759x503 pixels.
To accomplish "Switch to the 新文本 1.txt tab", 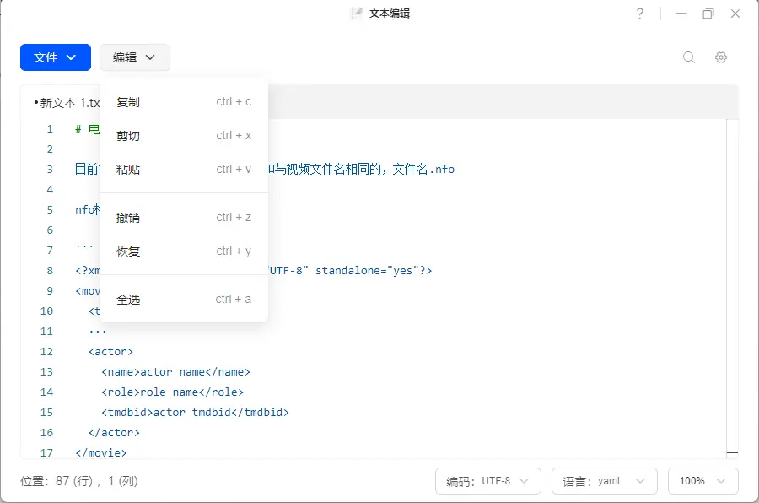I will coord(67,103).
